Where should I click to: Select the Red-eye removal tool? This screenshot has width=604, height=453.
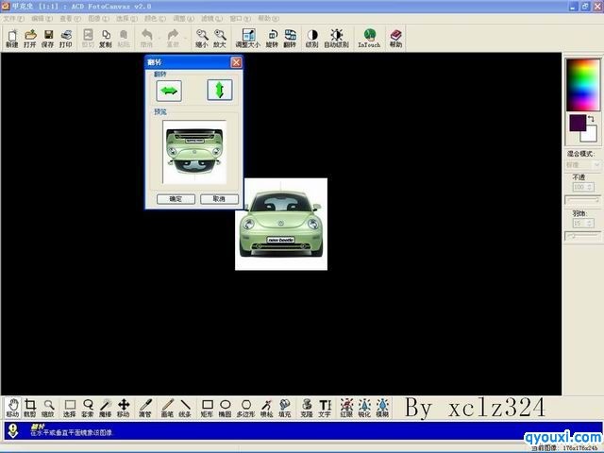[x=346, y=407]
